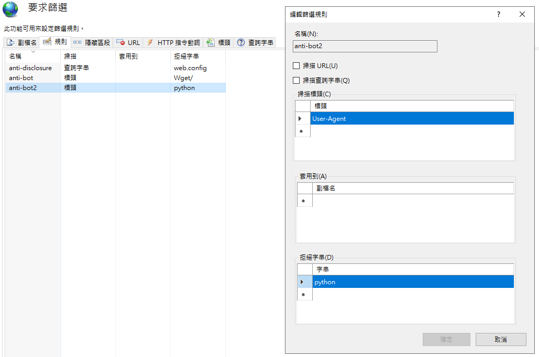Click the globe icon beside 要求篩選 title
This screenshot has height=357, width=539.
click(x=10, y=9)
